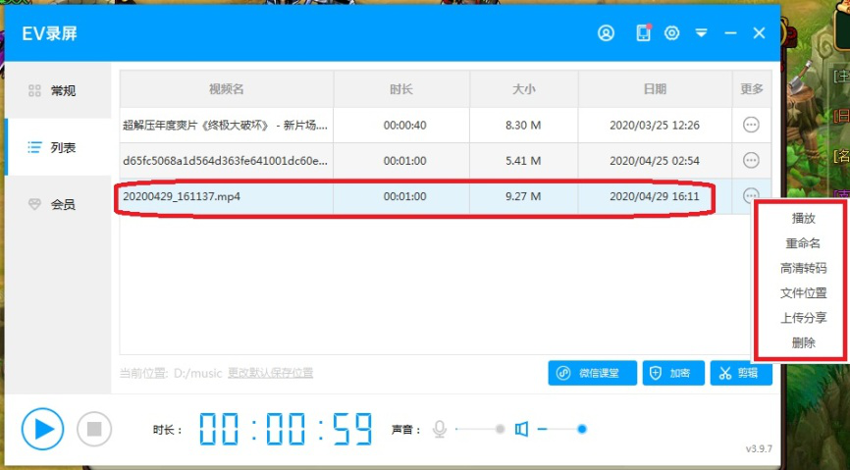Adjust the speaker volume slider handle
The width and height of the screenshot is (850, 470).
582,430
